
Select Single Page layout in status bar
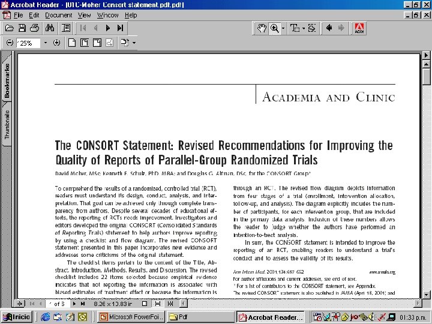click(x=145, y=304)
